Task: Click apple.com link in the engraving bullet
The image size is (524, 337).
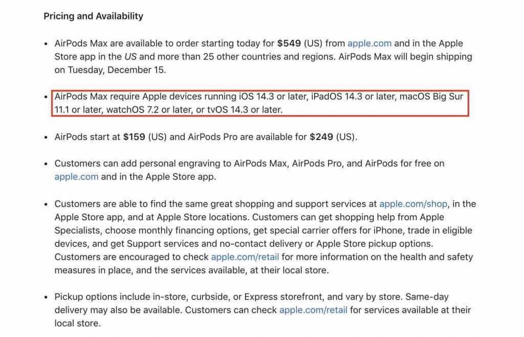Action: pyautogui.click(x=76, y=177)
